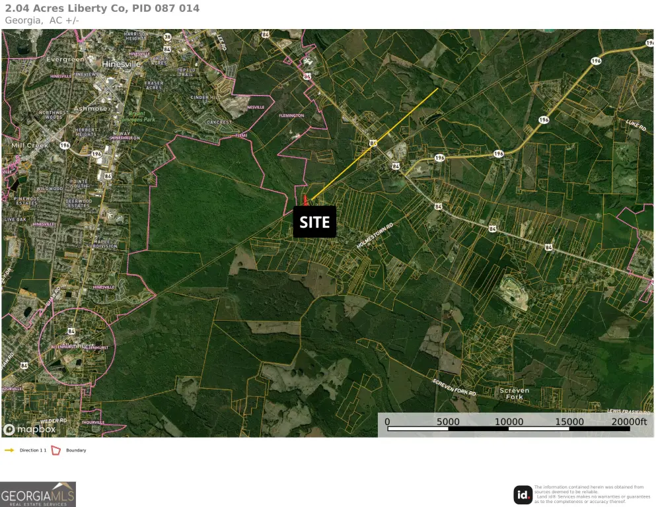
Task: Click the Georgia MLS logo
Action: 38,494
